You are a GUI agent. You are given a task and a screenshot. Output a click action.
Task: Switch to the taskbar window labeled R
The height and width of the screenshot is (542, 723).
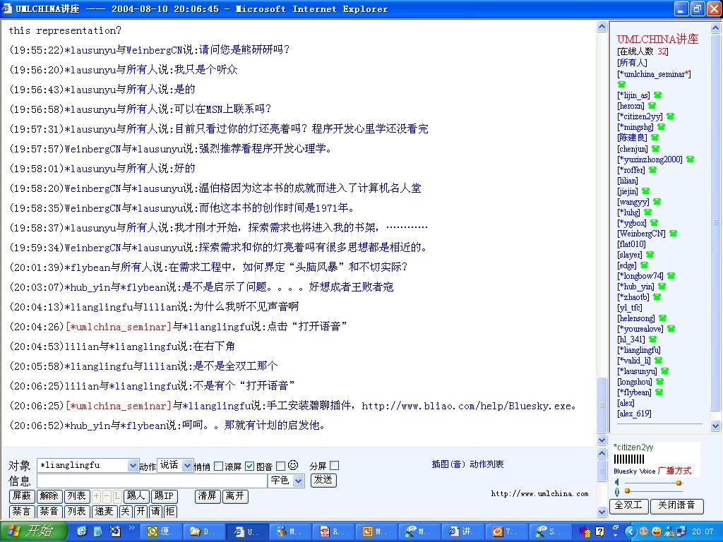(x=333, y=531)
